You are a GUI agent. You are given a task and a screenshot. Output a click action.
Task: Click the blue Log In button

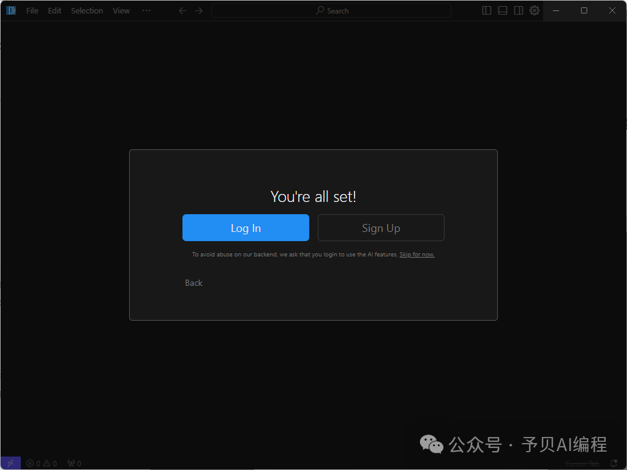click(x=246, y=228)
